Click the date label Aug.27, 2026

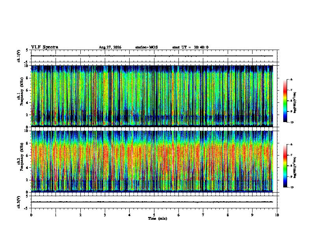point(110,47)
